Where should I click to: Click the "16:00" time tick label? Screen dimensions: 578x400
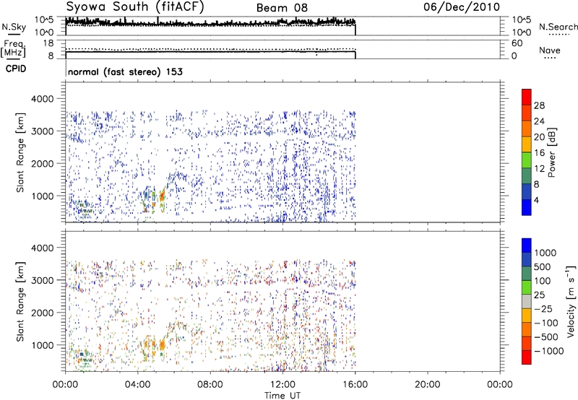pos(355,385)
